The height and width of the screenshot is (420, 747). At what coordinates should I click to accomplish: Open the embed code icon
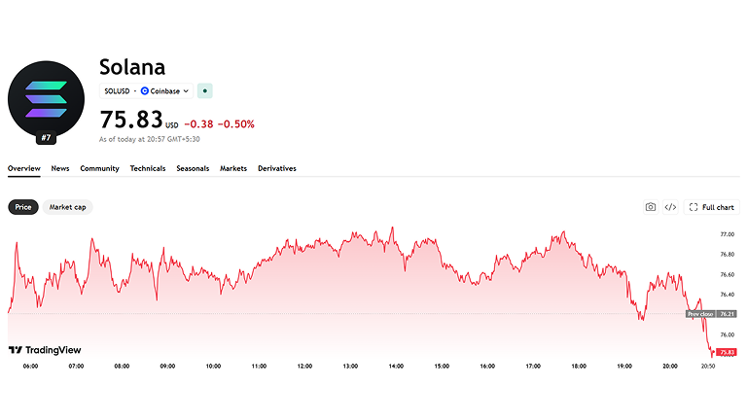tap(670, 207)
